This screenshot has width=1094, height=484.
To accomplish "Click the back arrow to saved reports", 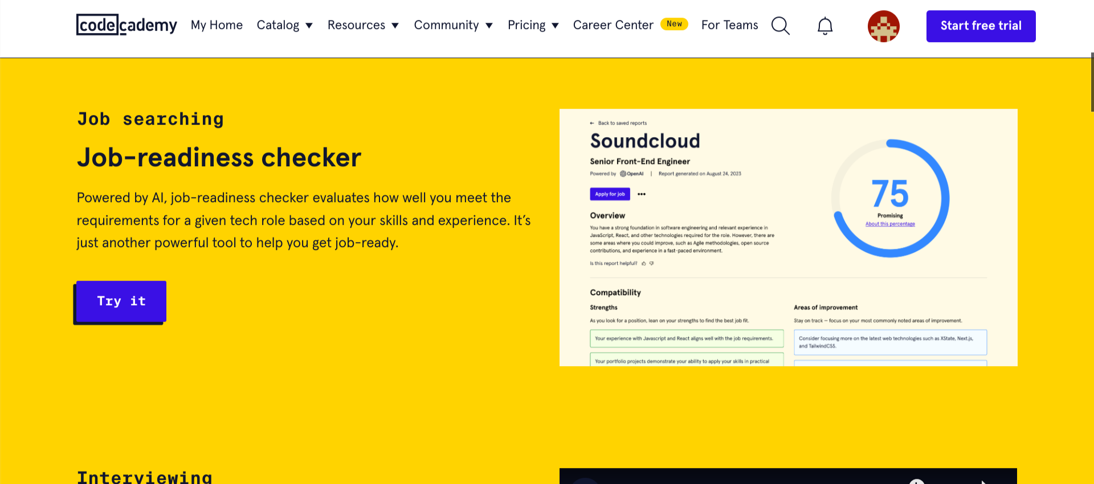I will click(x=592, y=123).
